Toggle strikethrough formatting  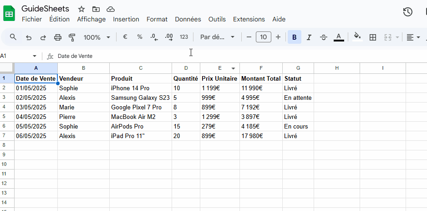[324, 37]
